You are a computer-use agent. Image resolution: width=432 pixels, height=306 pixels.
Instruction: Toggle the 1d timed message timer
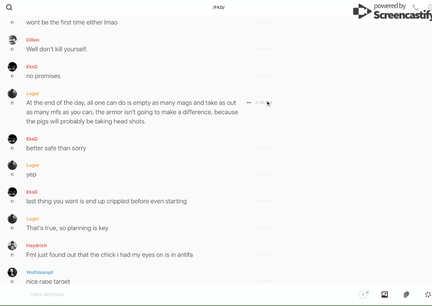pos(363,295)
